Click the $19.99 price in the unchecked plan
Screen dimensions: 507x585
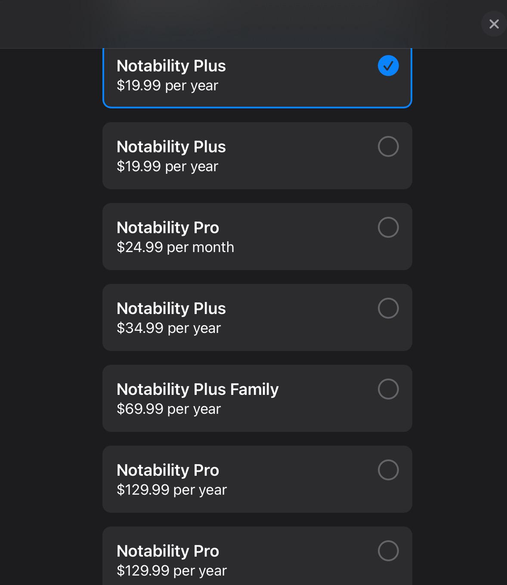pyautogui.click(x=167, y=166)
